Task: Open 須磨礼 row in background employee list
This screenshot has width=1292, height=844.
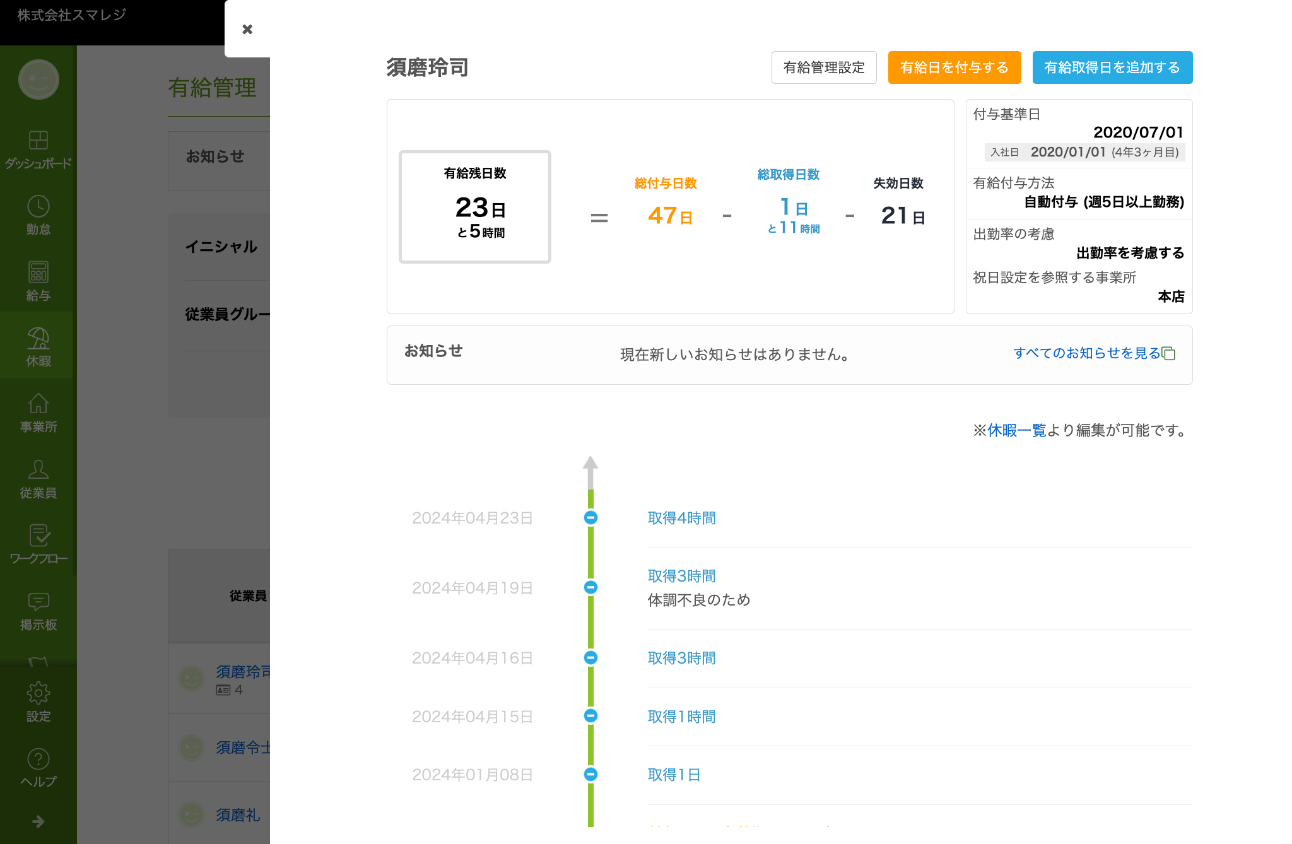Action: 238,815
